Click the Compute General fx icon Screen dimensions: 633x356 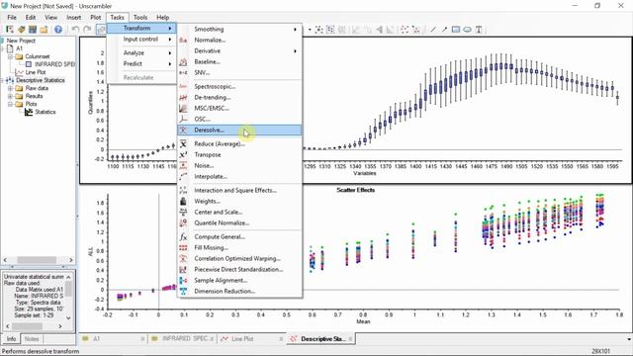(x=183, y=236)
